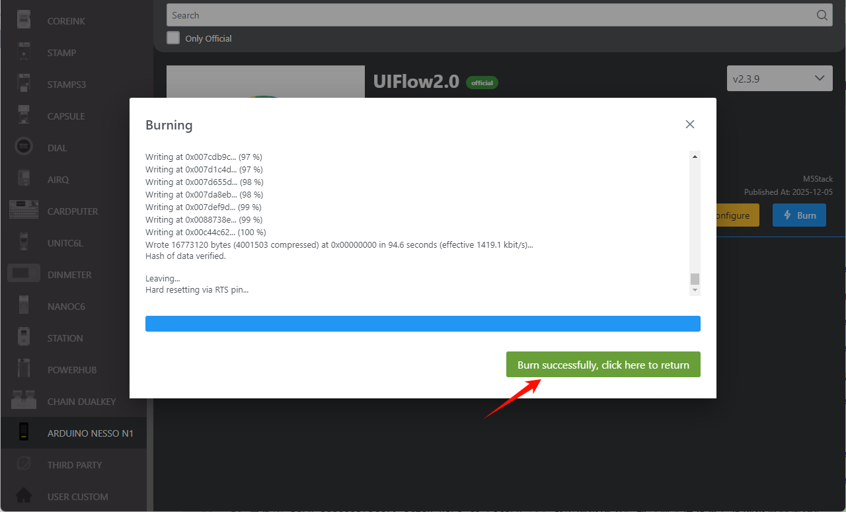Screen dimensions: 846x512
Task: Close the Burning dialog with X
Action: [689, 124]
